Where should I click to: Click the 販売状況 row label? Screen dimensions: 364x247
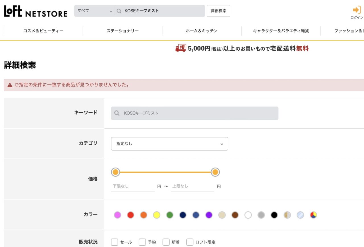[88, 242]
